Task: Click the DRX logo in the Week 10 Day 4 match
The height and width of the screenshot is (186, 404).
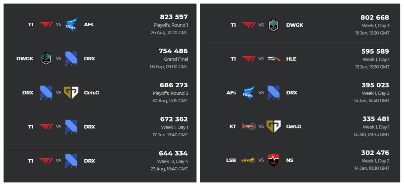Action: pyautogui.click(x=71, y=161)
